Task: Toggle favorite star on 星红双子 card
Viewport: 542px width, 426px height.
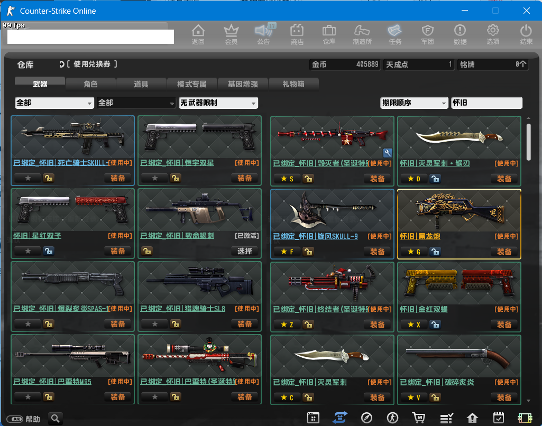Action: click(x=28, y=251)
